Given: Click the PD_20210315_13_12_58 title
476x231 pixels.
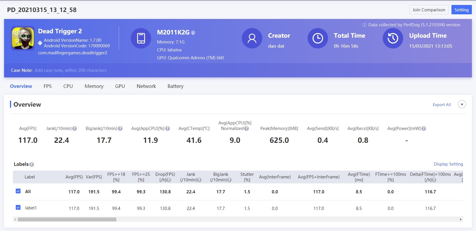Looking at the screenshot, I should pyautogui.click(x=42, y=10).
